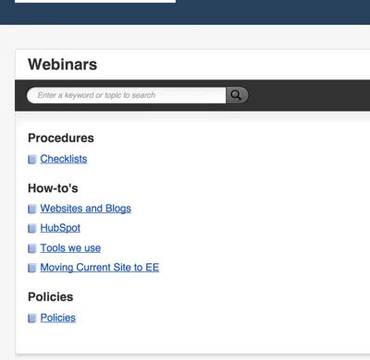Click the How-to's section heading

[53, 188]
